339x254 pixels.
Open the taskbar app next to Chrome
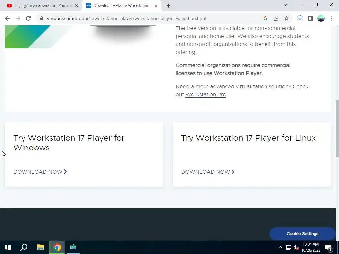(73, 247)
